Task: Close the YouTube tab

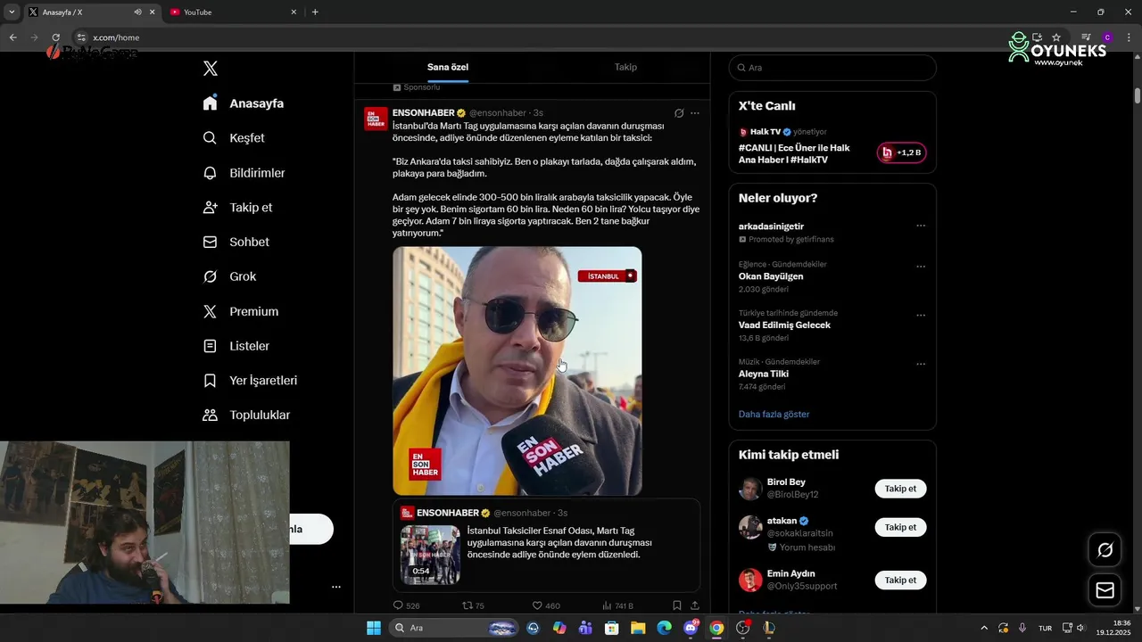Action: click(294, 12)
